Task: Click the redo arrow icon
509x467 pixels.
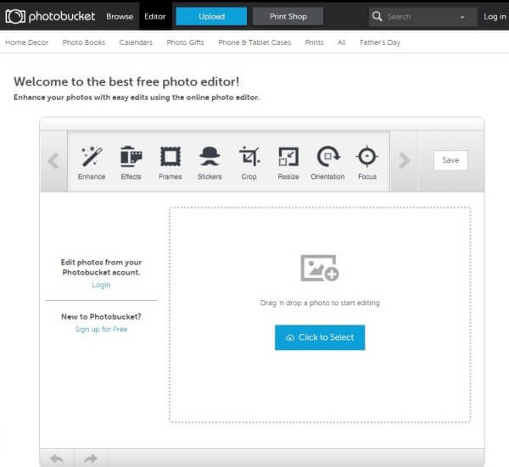Action: point(91,459)
